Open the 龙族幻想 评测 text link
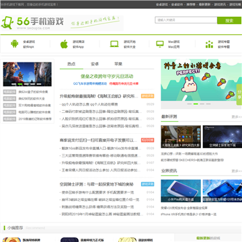This screenshot has width=242, height=242. (190, 154)
